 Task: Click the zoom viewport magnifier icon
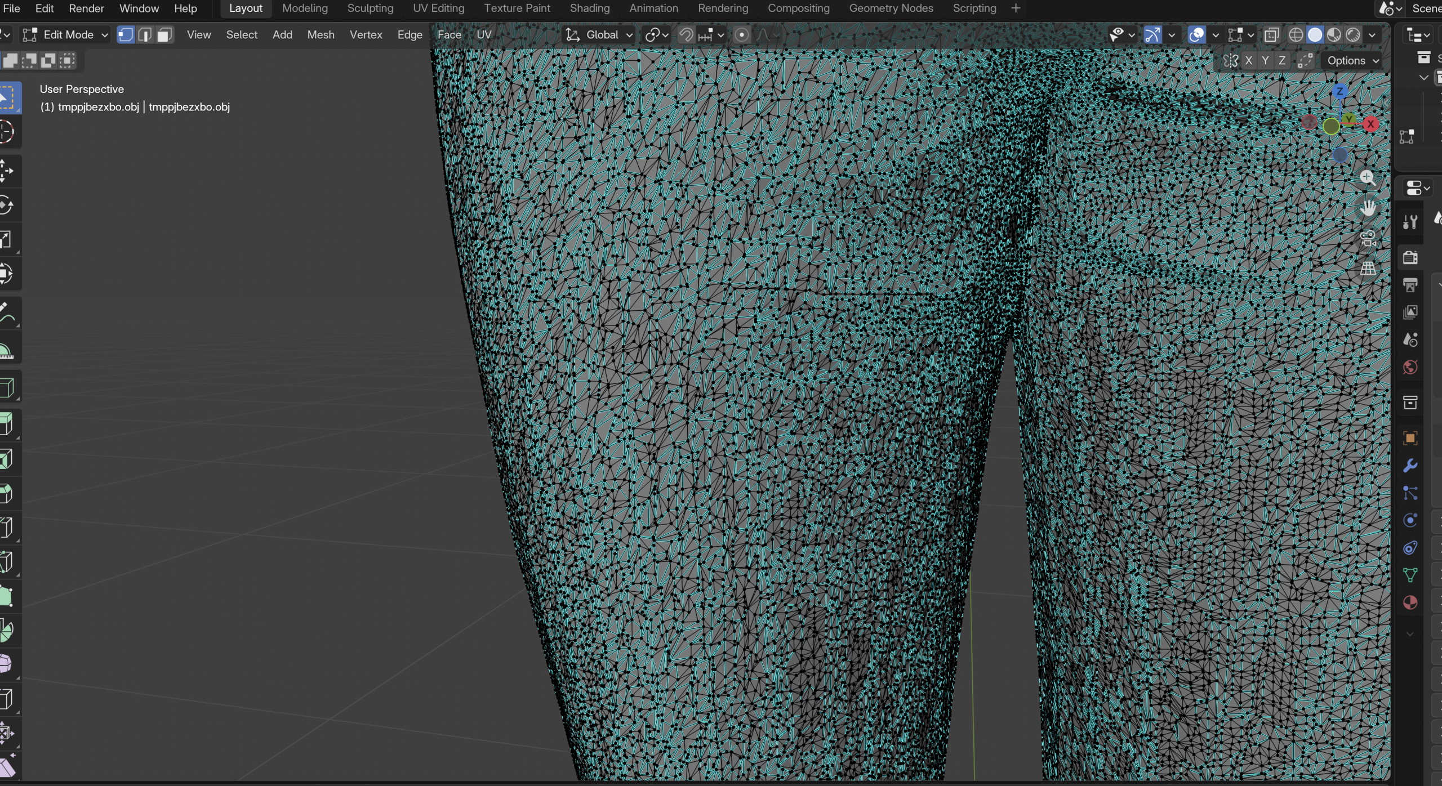click(x=1368, y=178)
